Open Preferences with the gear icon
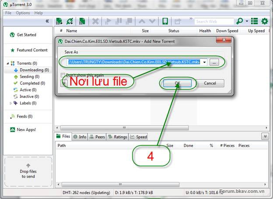273x199 pixels. (265, 21)
